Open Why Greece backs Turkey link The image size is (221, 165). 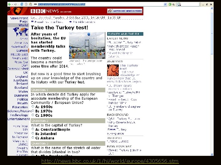[x=122, y=124]
